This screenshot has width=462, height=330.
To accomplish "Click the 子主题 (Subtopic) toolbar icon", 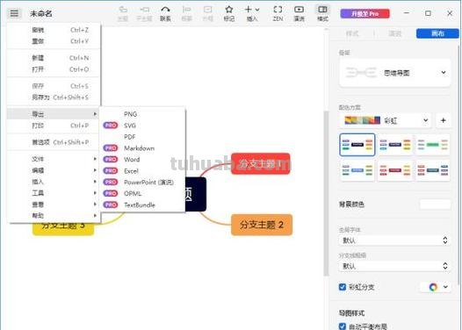I will [x=144, y=13].
